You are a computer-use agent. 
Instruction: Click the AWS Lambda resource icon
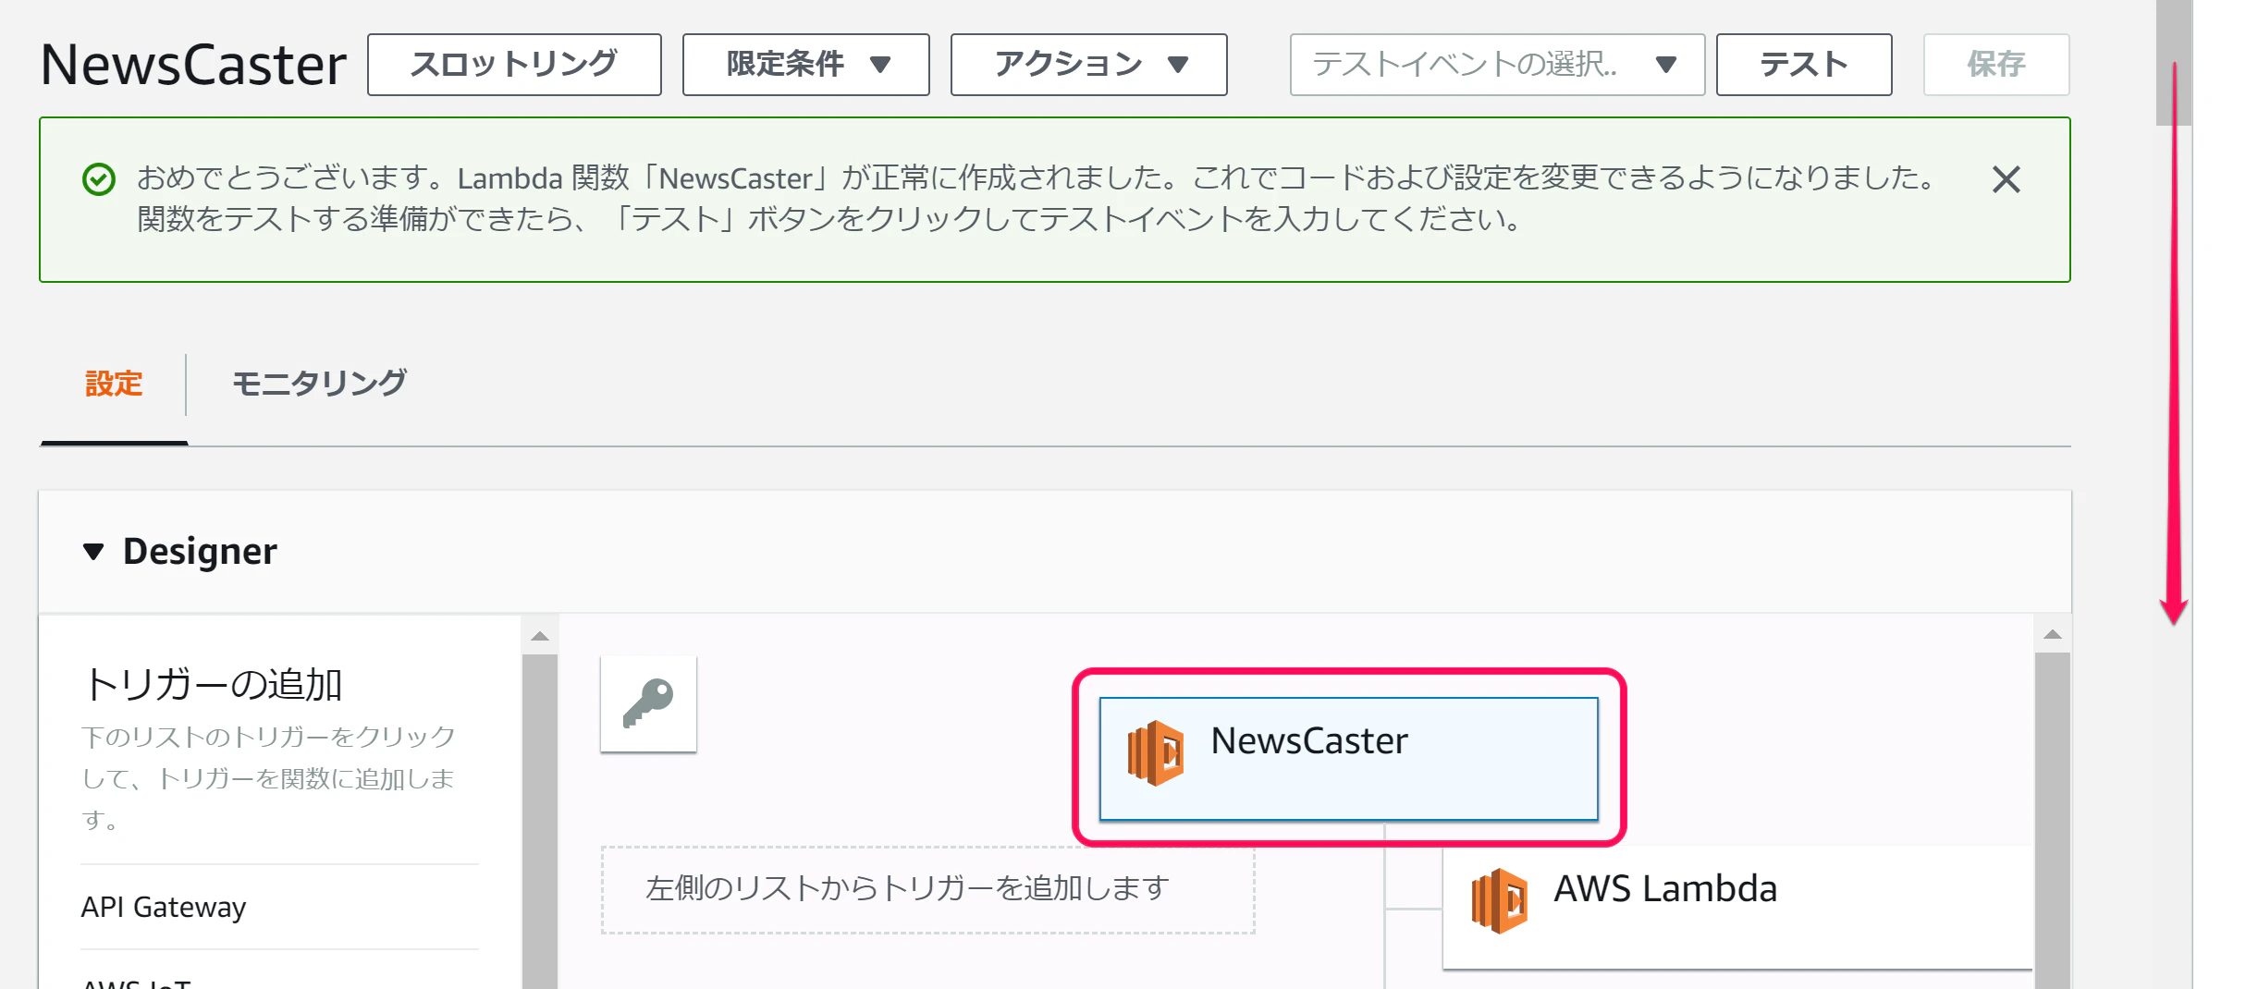(1499, 900)
